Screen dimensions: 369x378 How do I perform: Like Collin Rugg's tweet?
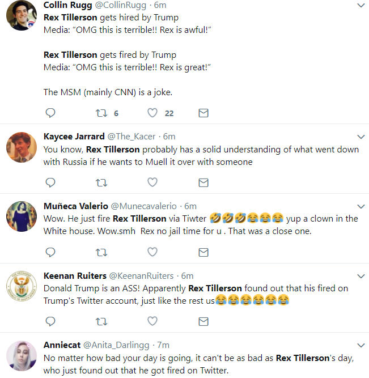tap(152, 113)
